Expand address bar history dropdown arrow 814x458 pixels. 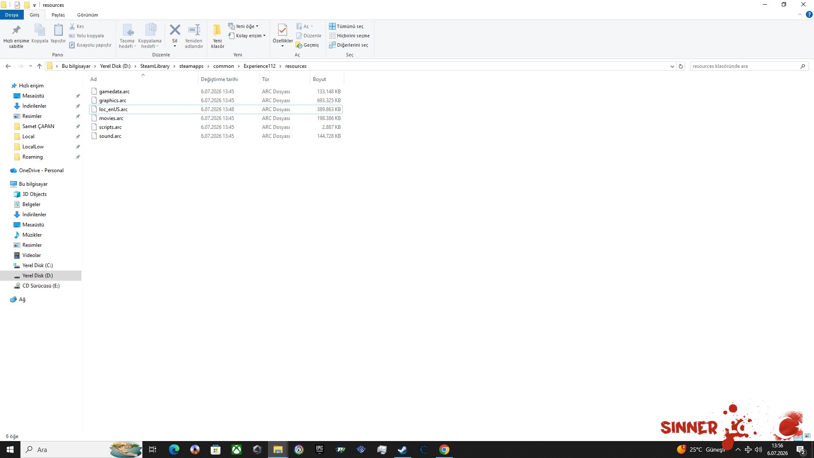[x=672, y=66]
